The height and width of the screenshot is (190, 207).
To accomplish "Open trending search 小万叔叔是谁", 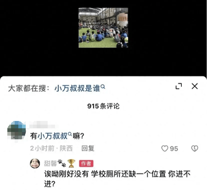I will point(77,88).
